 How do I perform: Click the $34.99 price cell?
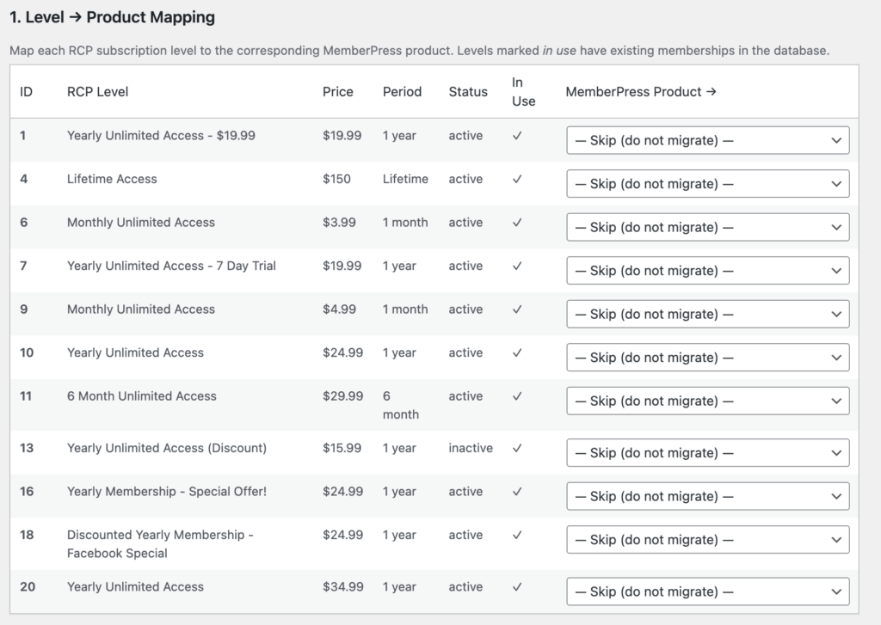tap(342, 586)
